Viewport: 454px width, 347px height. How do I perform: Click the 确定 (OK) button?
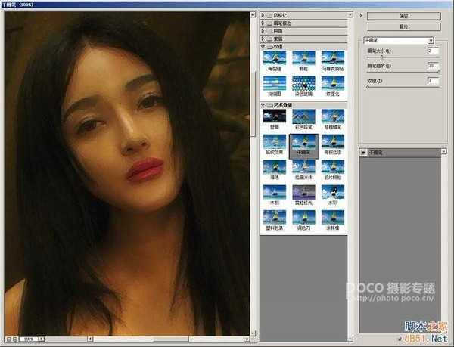(x=403, y=15)
